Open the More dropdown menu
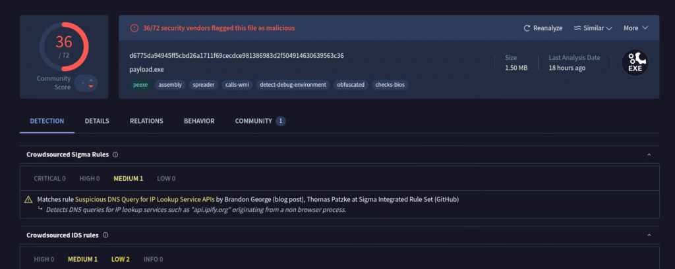This screenshot has height=269, width=675. pyautogui.click(x=635, y=28)
